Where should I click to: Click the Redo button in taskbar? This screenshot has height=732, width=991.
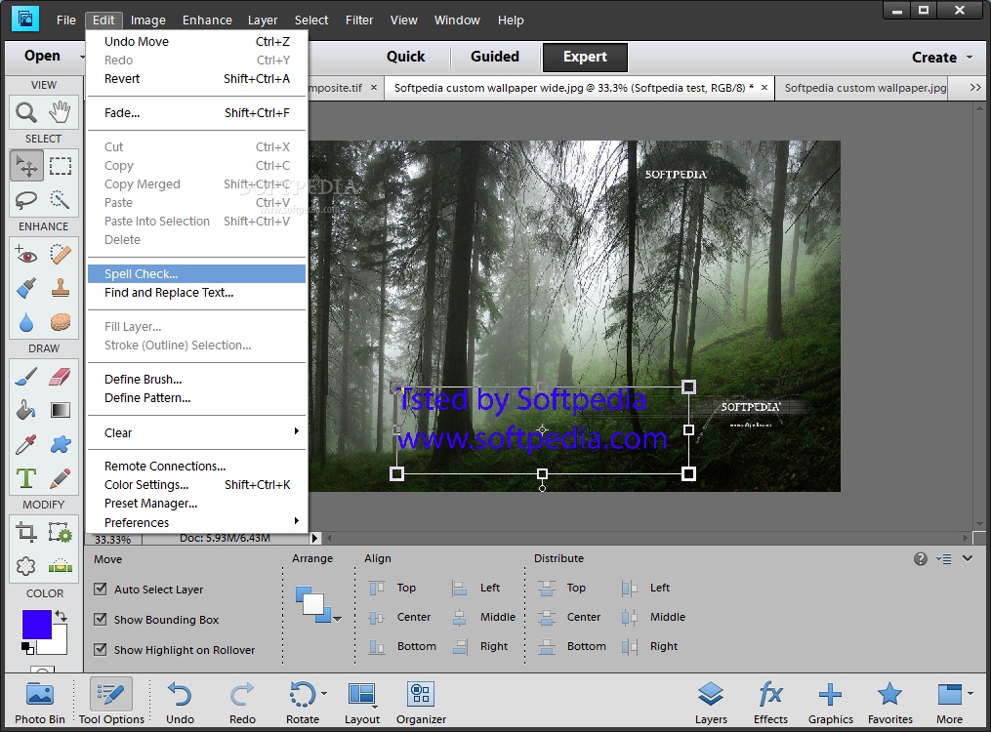tap(242, 703)
